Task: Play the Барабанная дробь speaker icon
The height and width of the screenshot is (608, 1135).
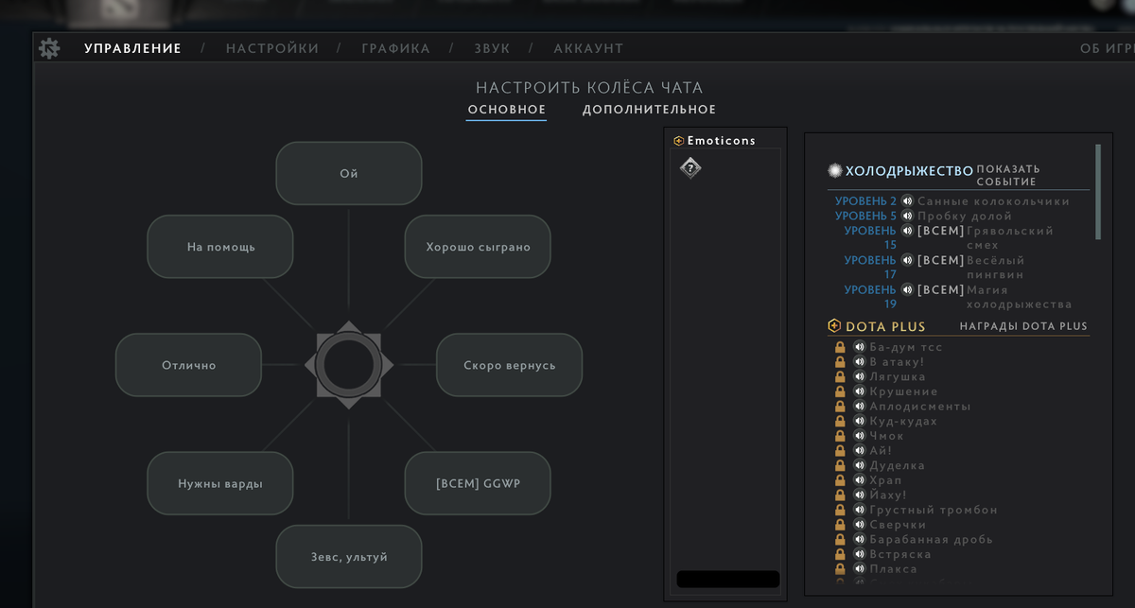Action: pos(859,539)
